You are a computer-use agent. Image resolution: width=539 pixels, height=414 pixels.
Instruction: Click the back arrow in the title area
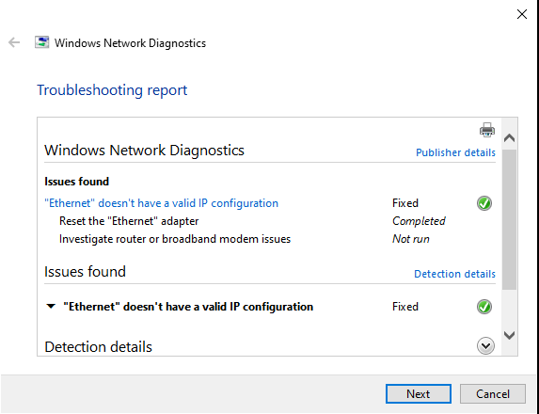(14, 42)
